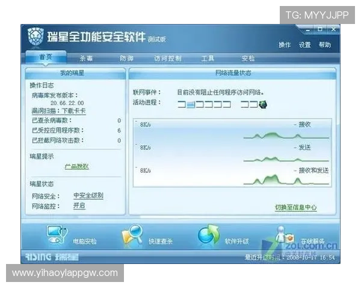The height and width of the screenshot is (288, 361).
Task: Open the 设置 menu
Action: (305, 45)
